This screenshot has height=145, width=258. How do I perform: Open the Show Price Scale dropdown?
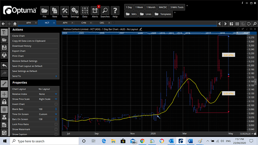point(56,99)
